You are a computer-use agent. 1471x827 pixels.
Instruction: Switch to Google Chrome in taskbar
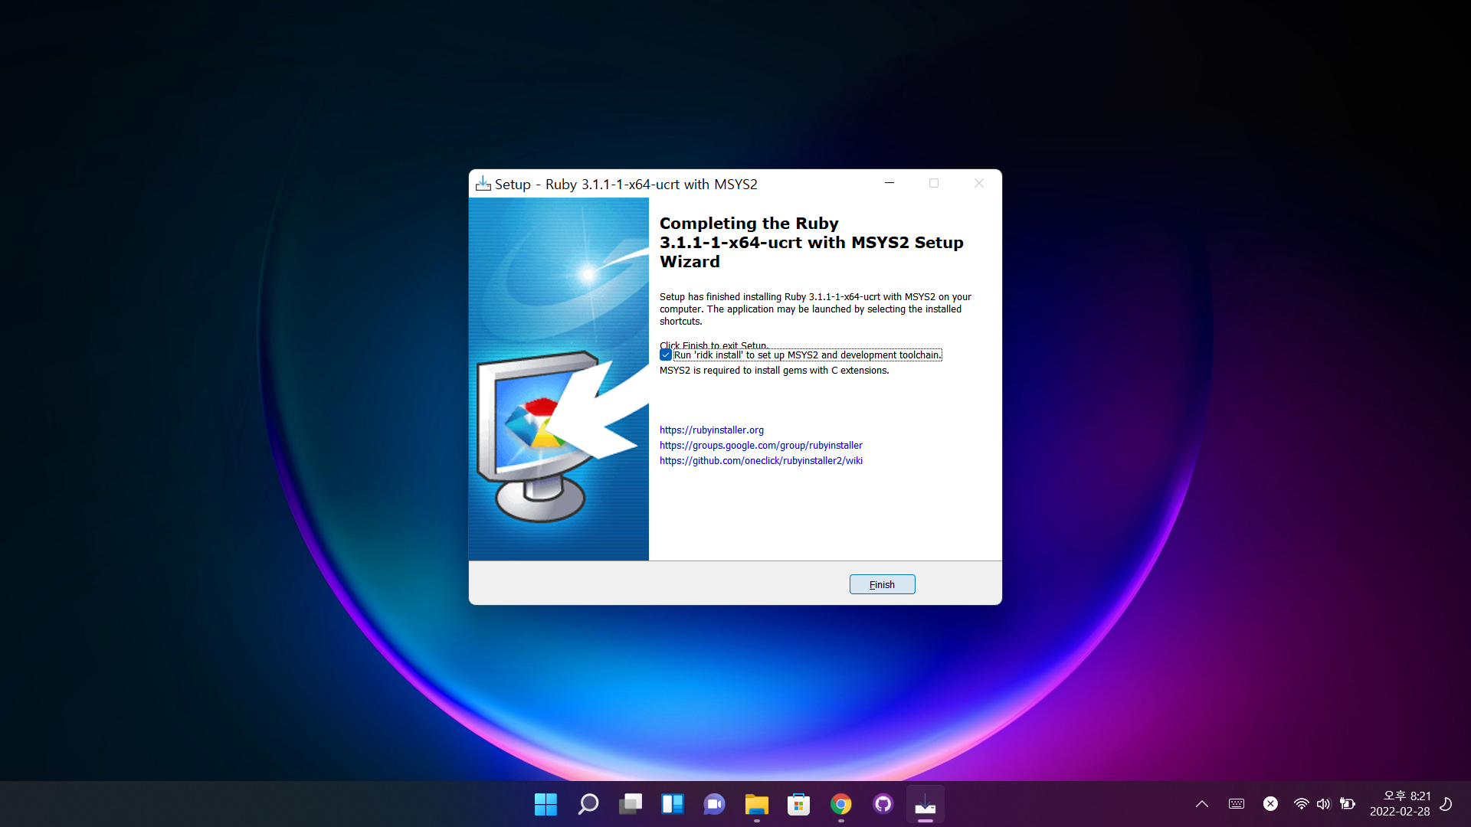tap(840, 804)
